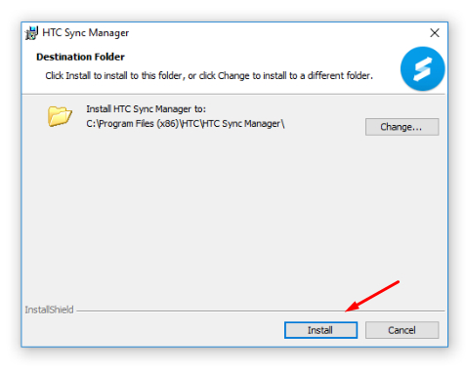Close the installer with the X button
This screenshot has height=372, width=466.
[x=435, y=33]
